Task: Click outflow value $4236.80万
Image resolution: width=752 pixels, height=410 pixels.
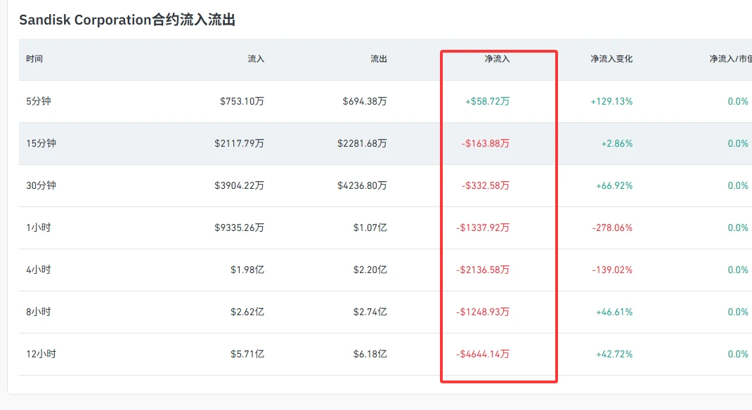Action: pos(362,185)
